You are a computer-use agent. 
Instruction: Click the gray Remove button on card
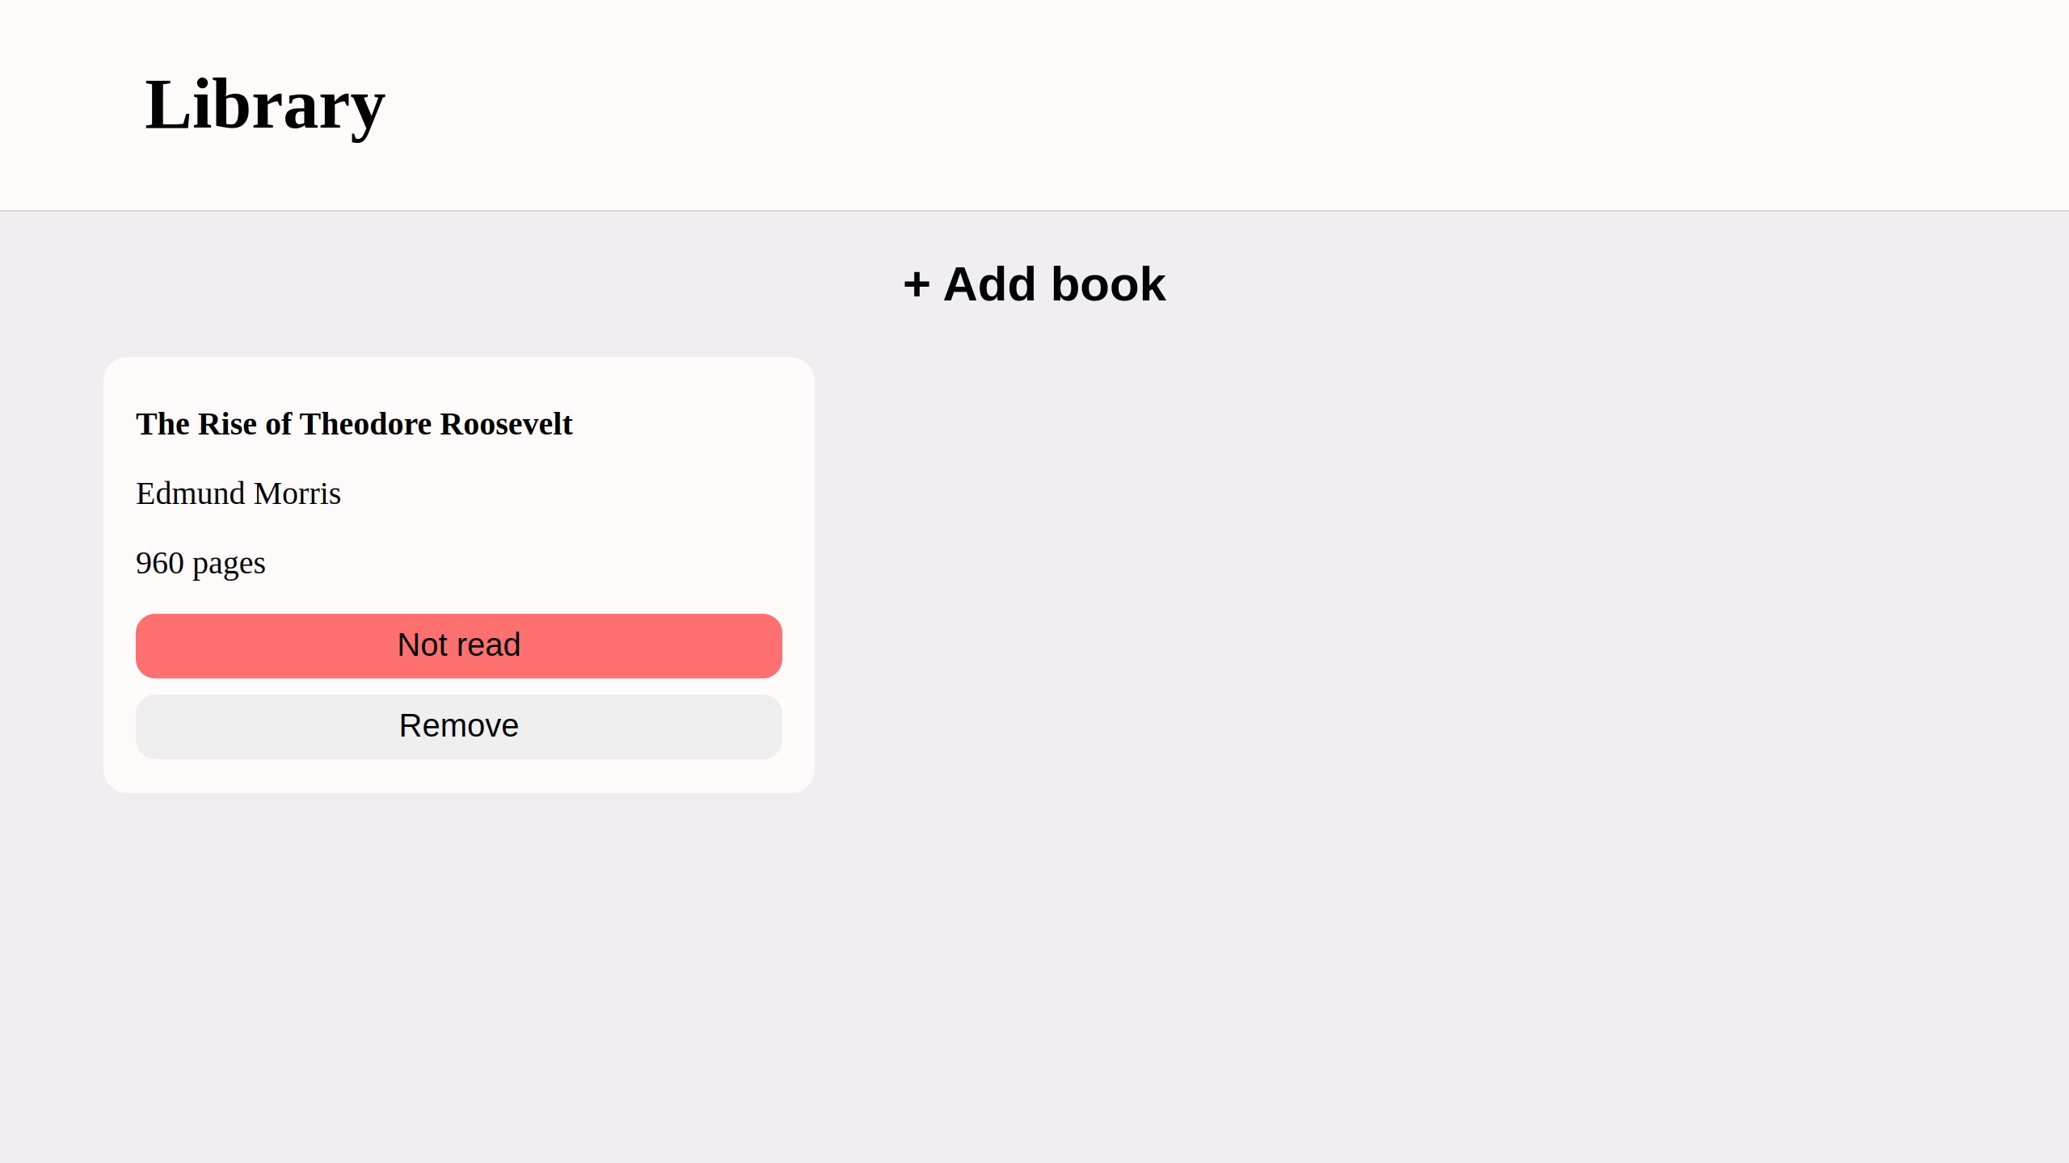tap(459, 726)
